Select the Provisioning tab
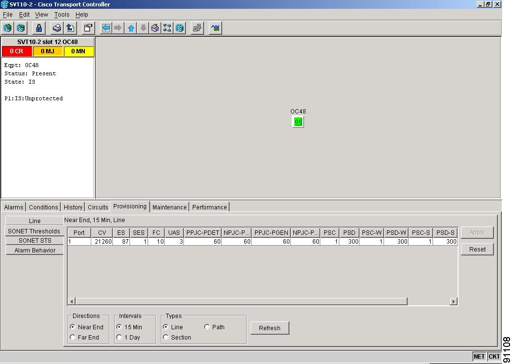513x364 pixels. click(130, 206)
